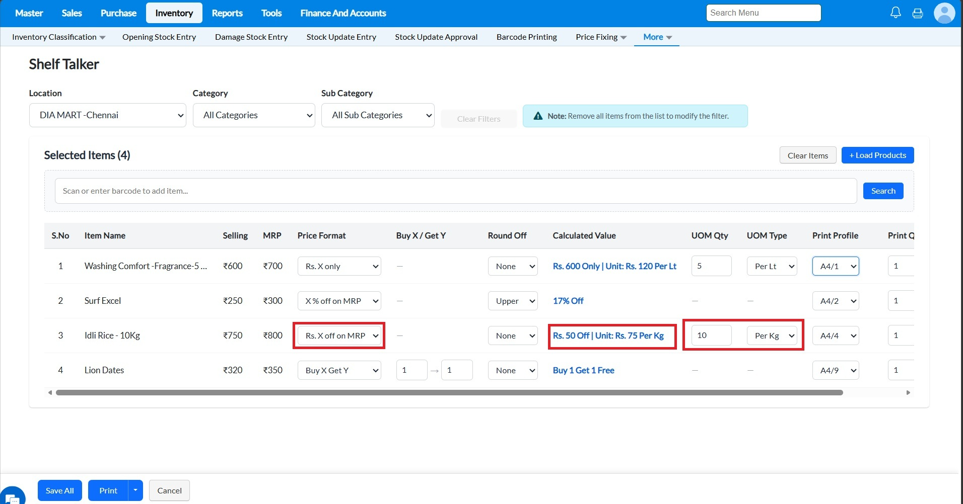Click the Clear Items button
The image size is (963, 504).
807,155
